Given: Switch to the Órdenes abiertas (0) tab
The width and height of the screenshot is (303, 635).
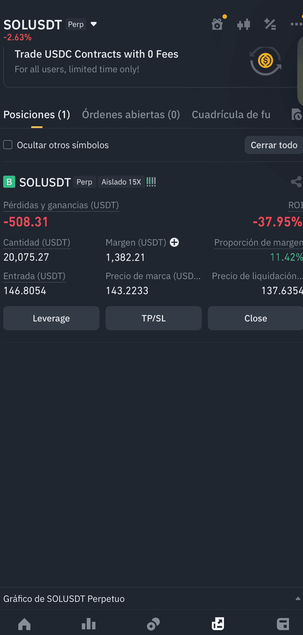Looking at the screenshot, I should coord(131,115).
